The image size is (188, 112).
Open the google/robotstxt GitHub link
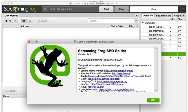116,90
